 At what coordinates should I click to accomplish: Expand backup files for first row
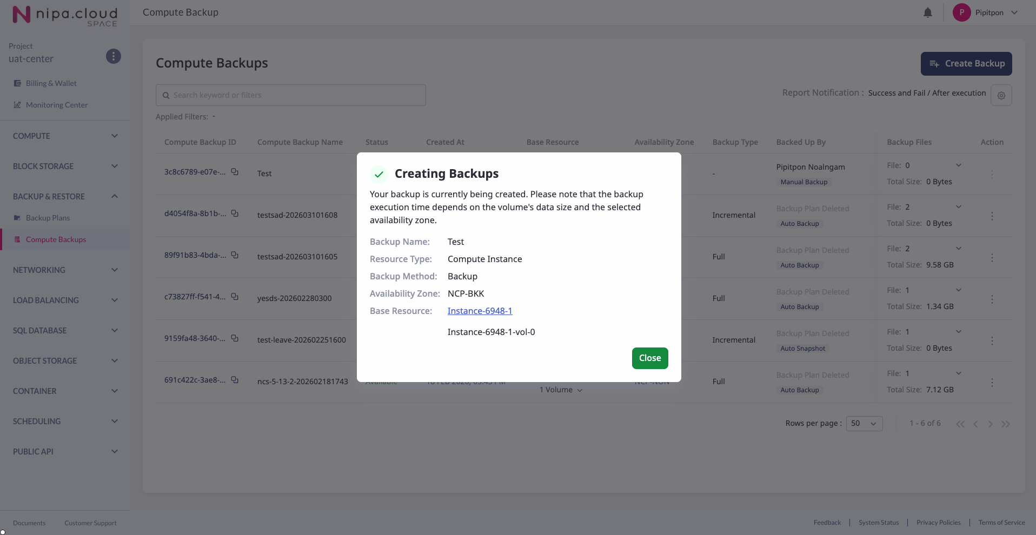958,165
